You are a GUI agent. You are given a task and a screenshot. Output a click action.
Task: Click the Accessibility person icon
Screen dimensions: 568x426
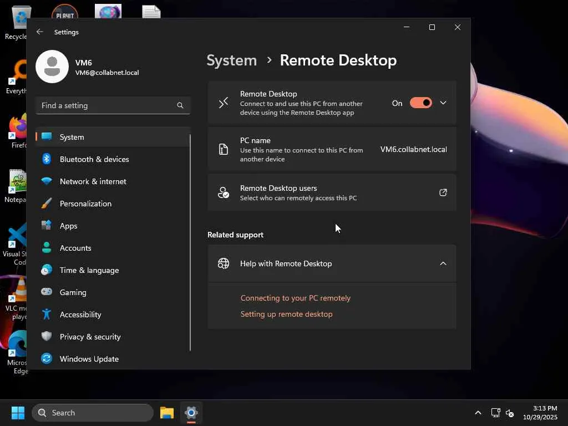[x=47, y=315]
